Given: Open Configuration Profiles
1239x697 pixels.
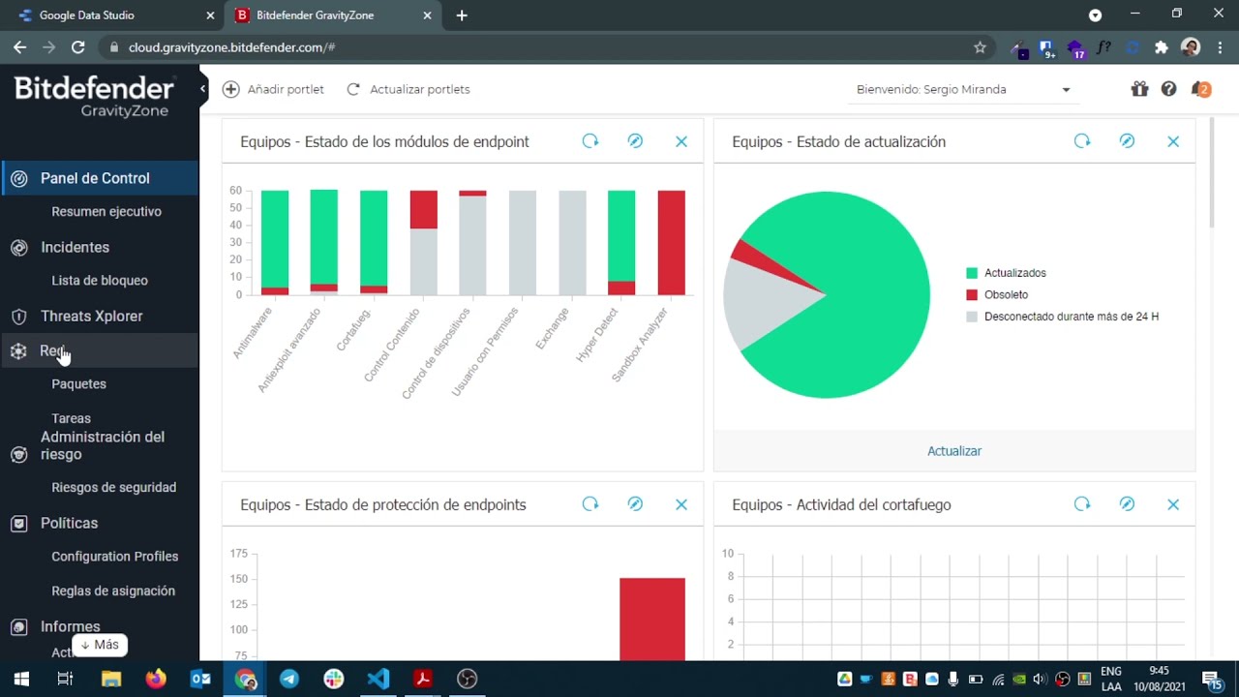Looking at the screenshot, I should [x=114, y=556].
